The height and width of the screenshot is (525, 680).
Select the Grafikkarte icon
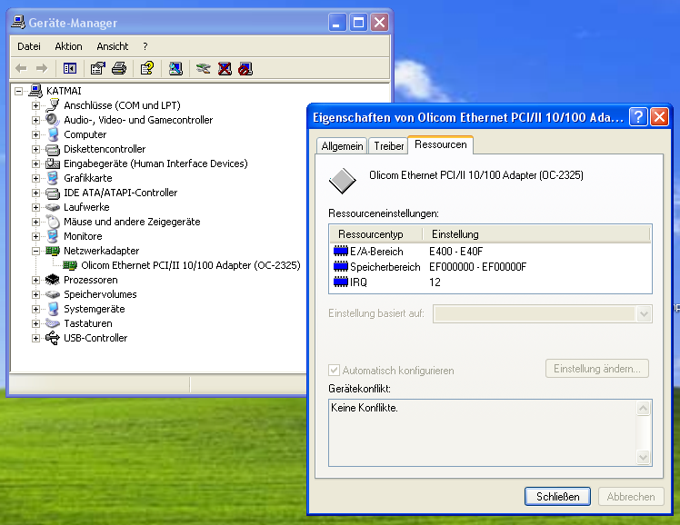[53, 178]
